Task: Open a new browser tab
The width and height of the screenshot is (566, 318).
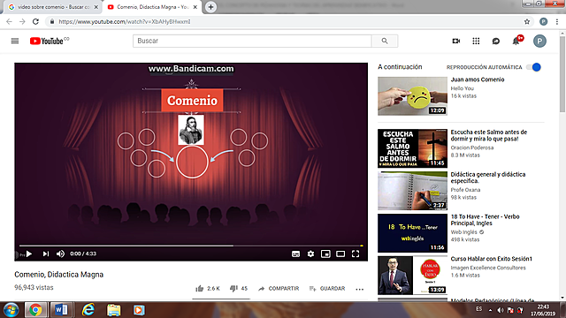Action: pos(210,7)
